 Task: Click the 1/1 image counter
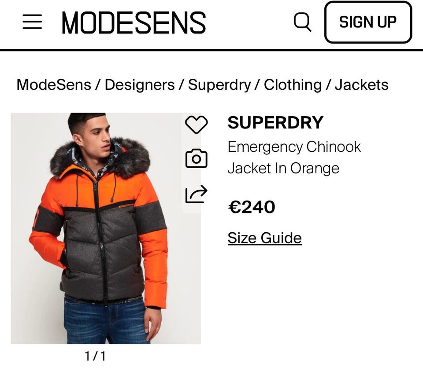coord(95,356)
